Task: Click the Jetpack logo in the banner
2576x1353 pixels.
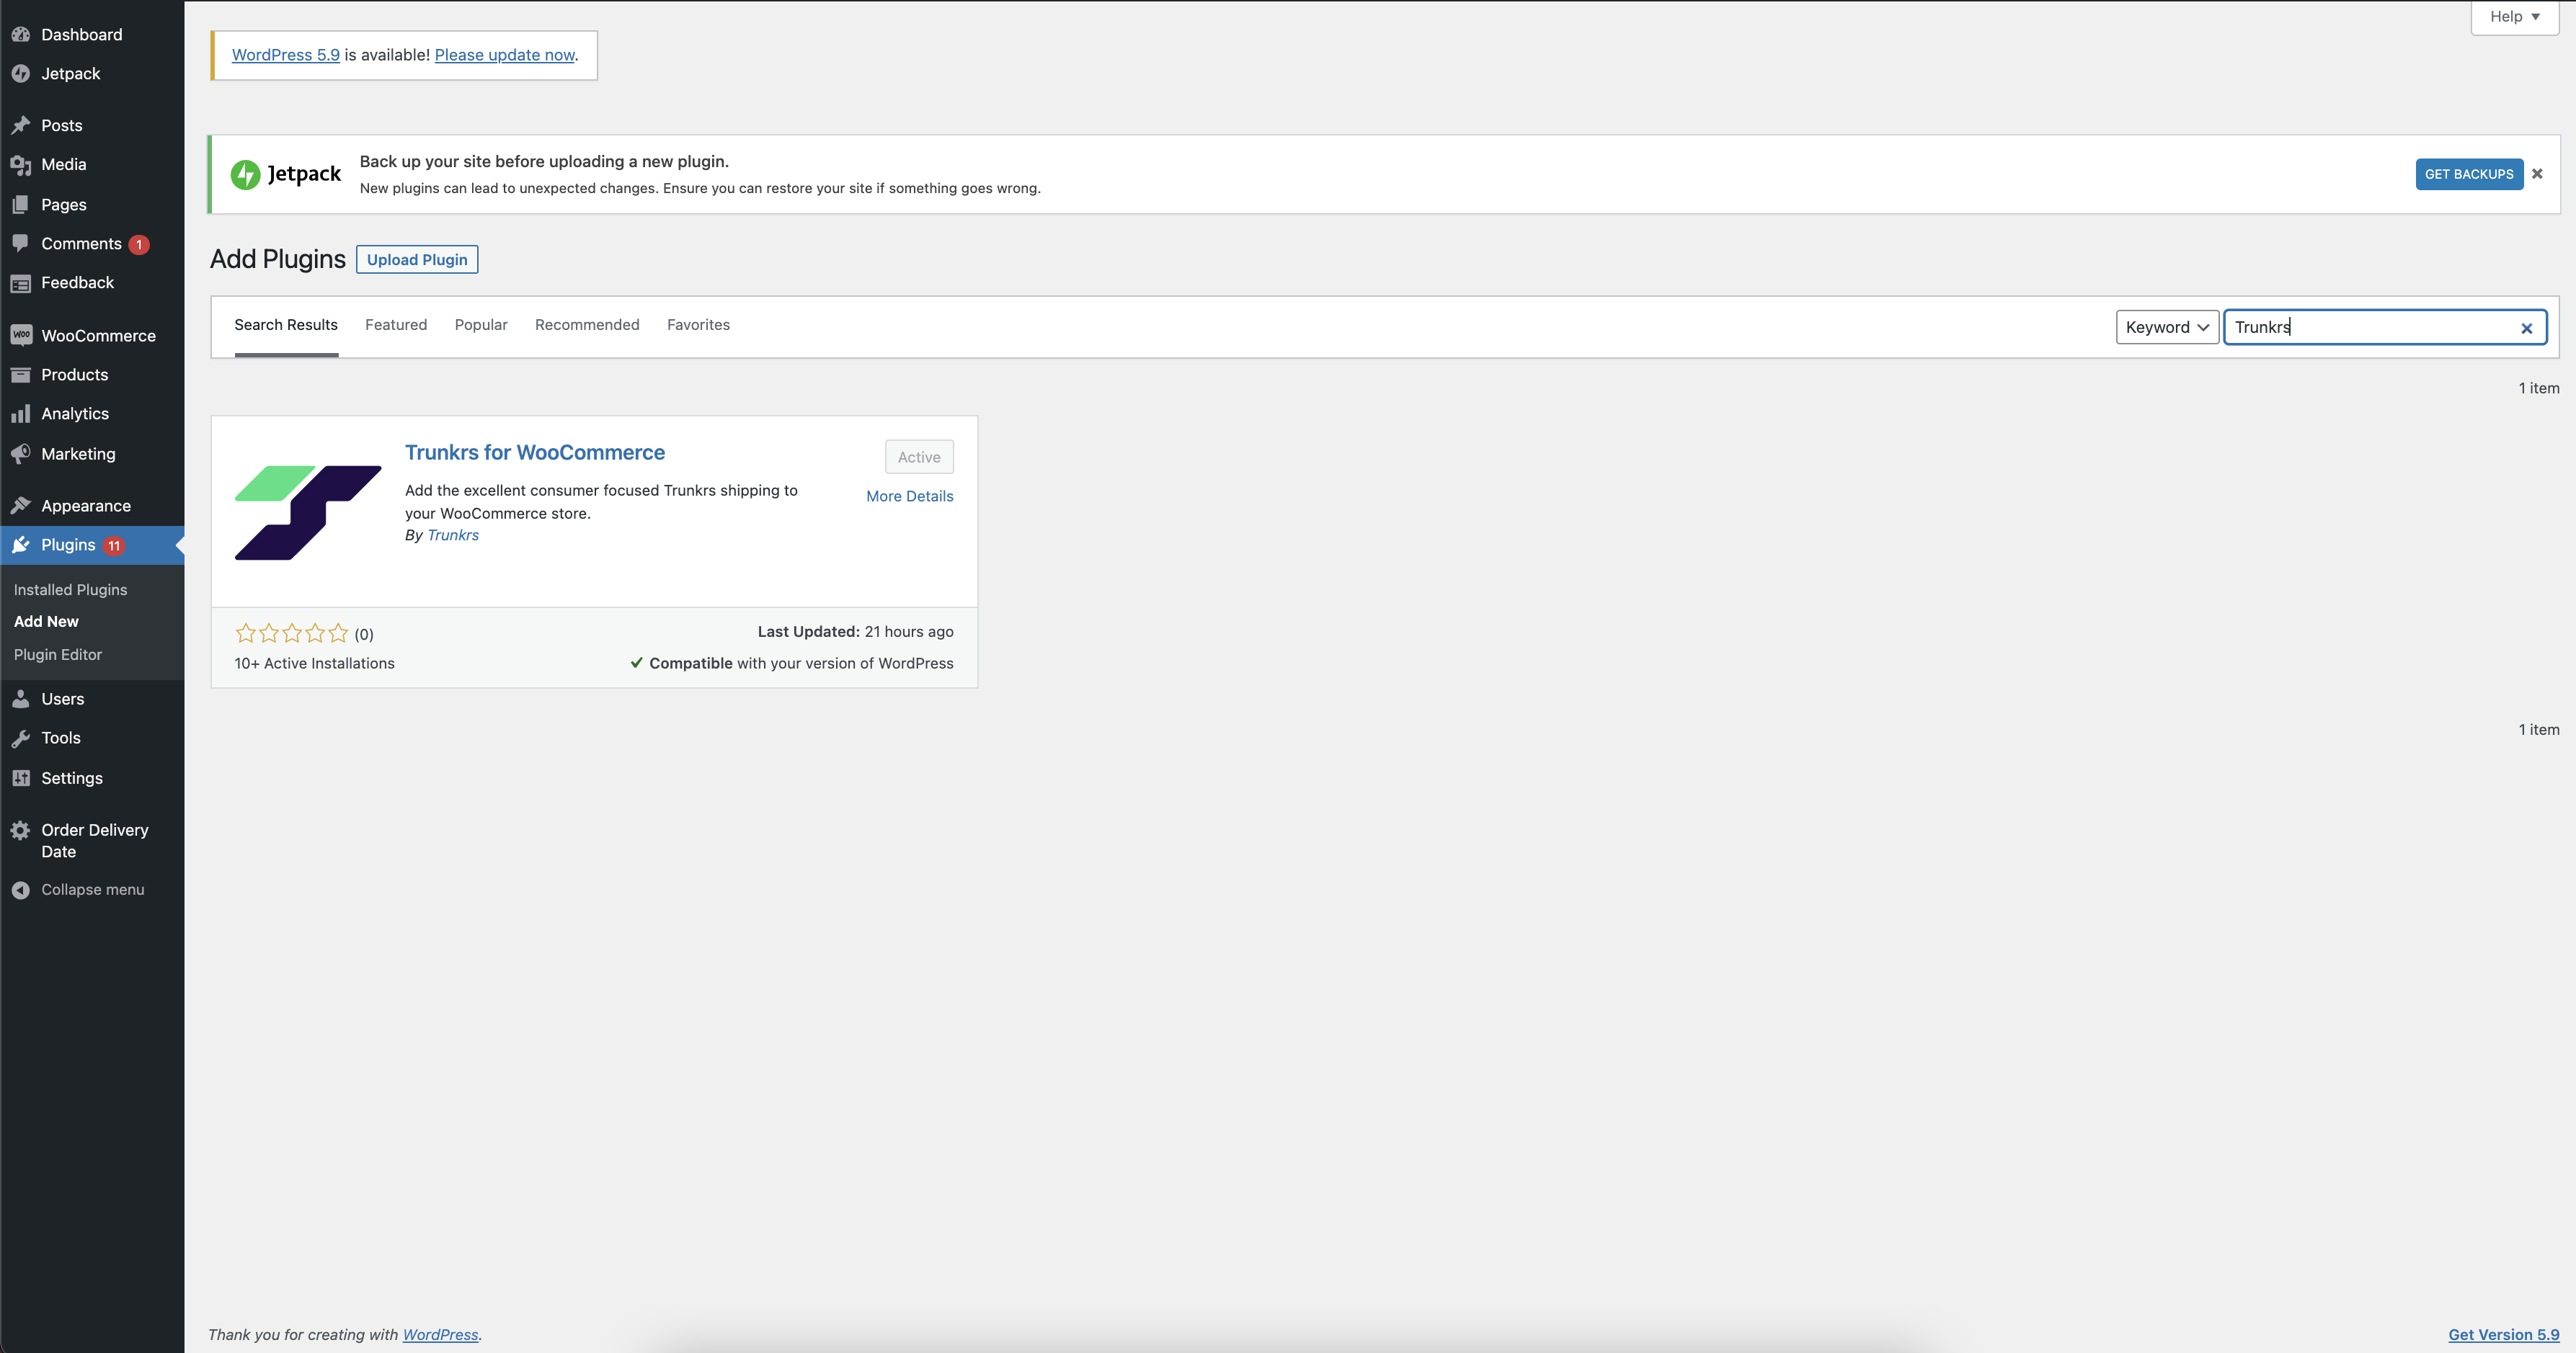Action: tap(286, 174)
